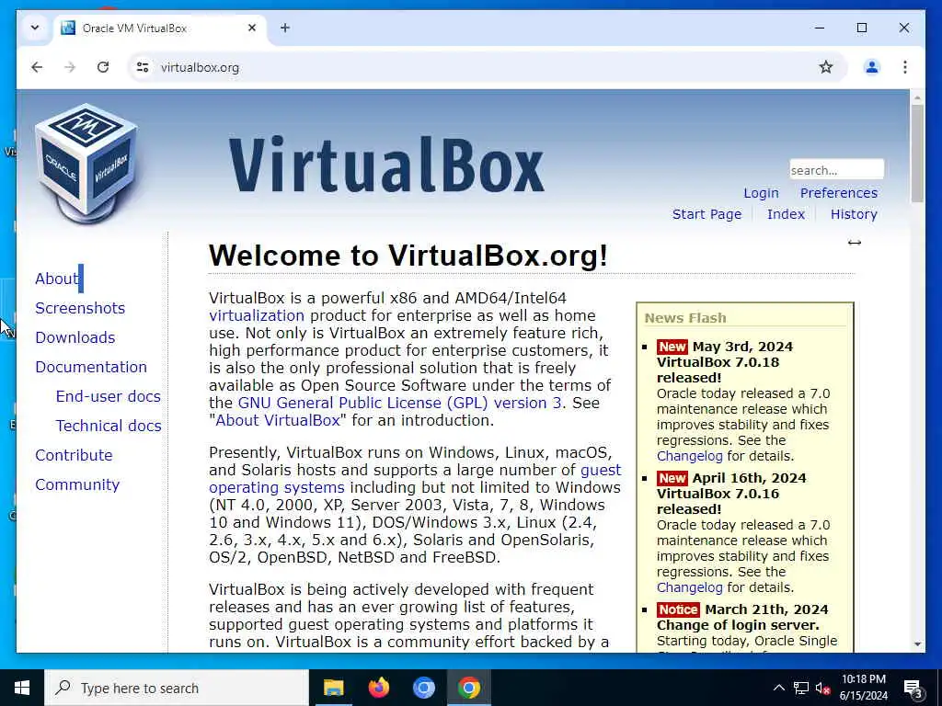This screenshot has height=706, width=942.
Task: Open Community in the sidebar
Action: pyautogui.click(x=77, y=484)
